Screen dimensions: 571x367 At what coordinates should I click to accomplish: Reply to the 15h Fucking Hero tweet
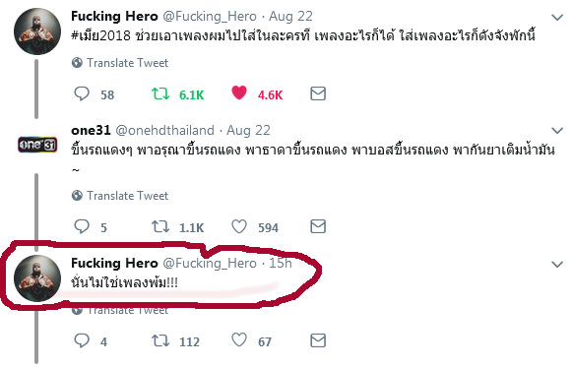pos(82,340)
